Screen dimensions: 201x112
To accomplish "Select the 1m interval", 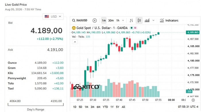I will (104, 20).
